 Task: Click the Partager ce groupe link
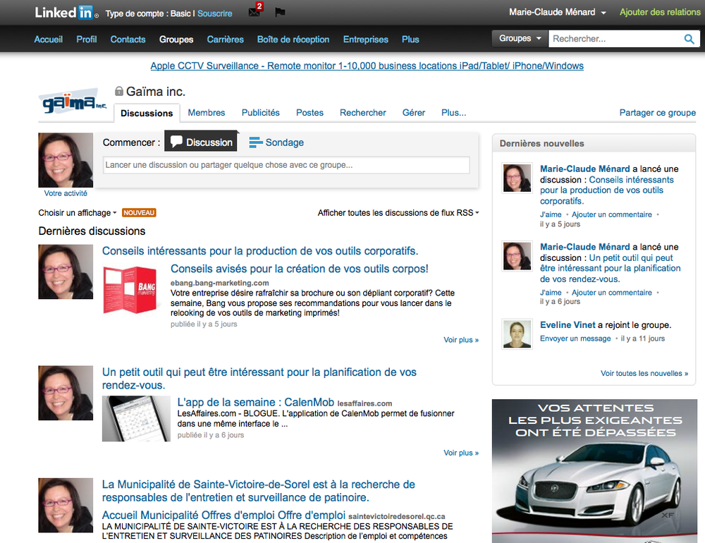(657, 113)
